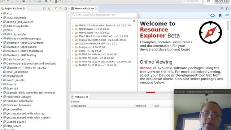Select Bluetooth UART 230400 Baud project
Screen dimensions: 231x130
pos(25,51)
